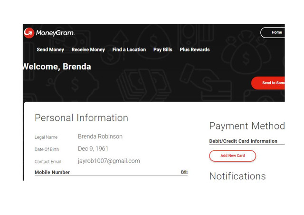The height and width of the screenshot is (215, 304).
Task: Open the Send Money menu
Action: (50, 50)
